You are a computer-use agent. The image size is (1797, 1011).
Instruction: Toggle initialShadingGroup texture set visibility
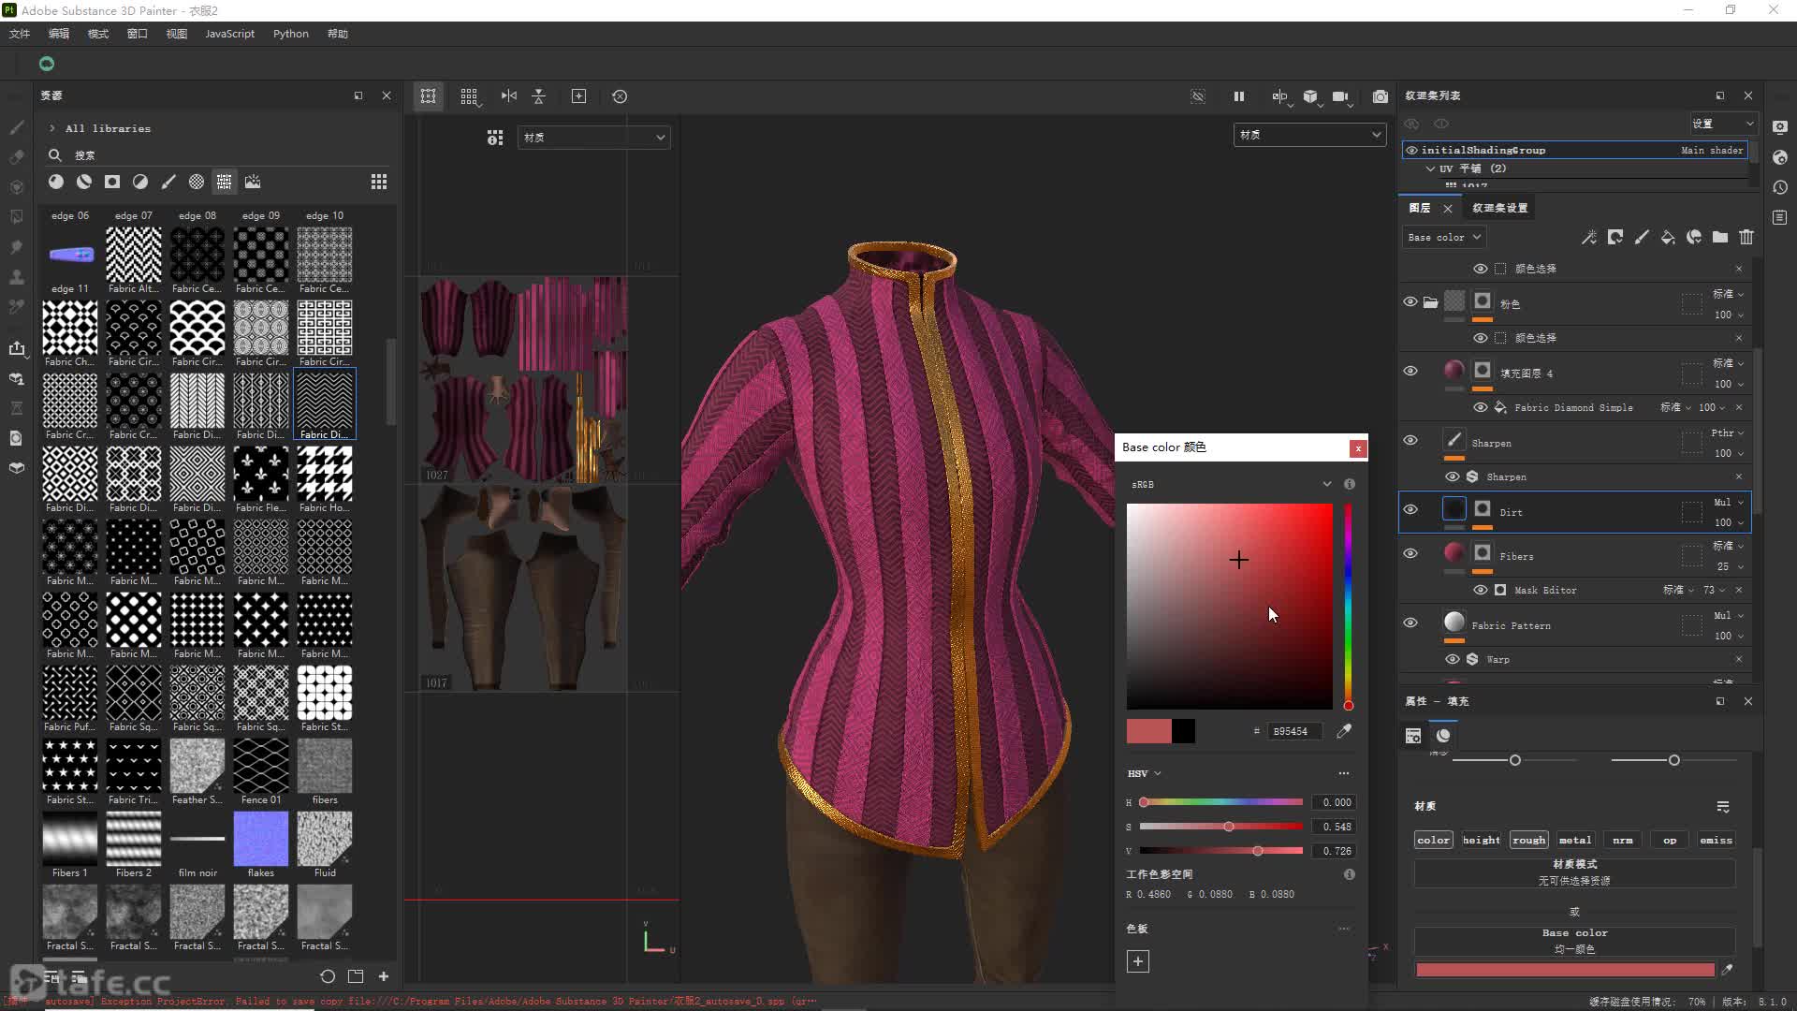[x=1411, y=150]
